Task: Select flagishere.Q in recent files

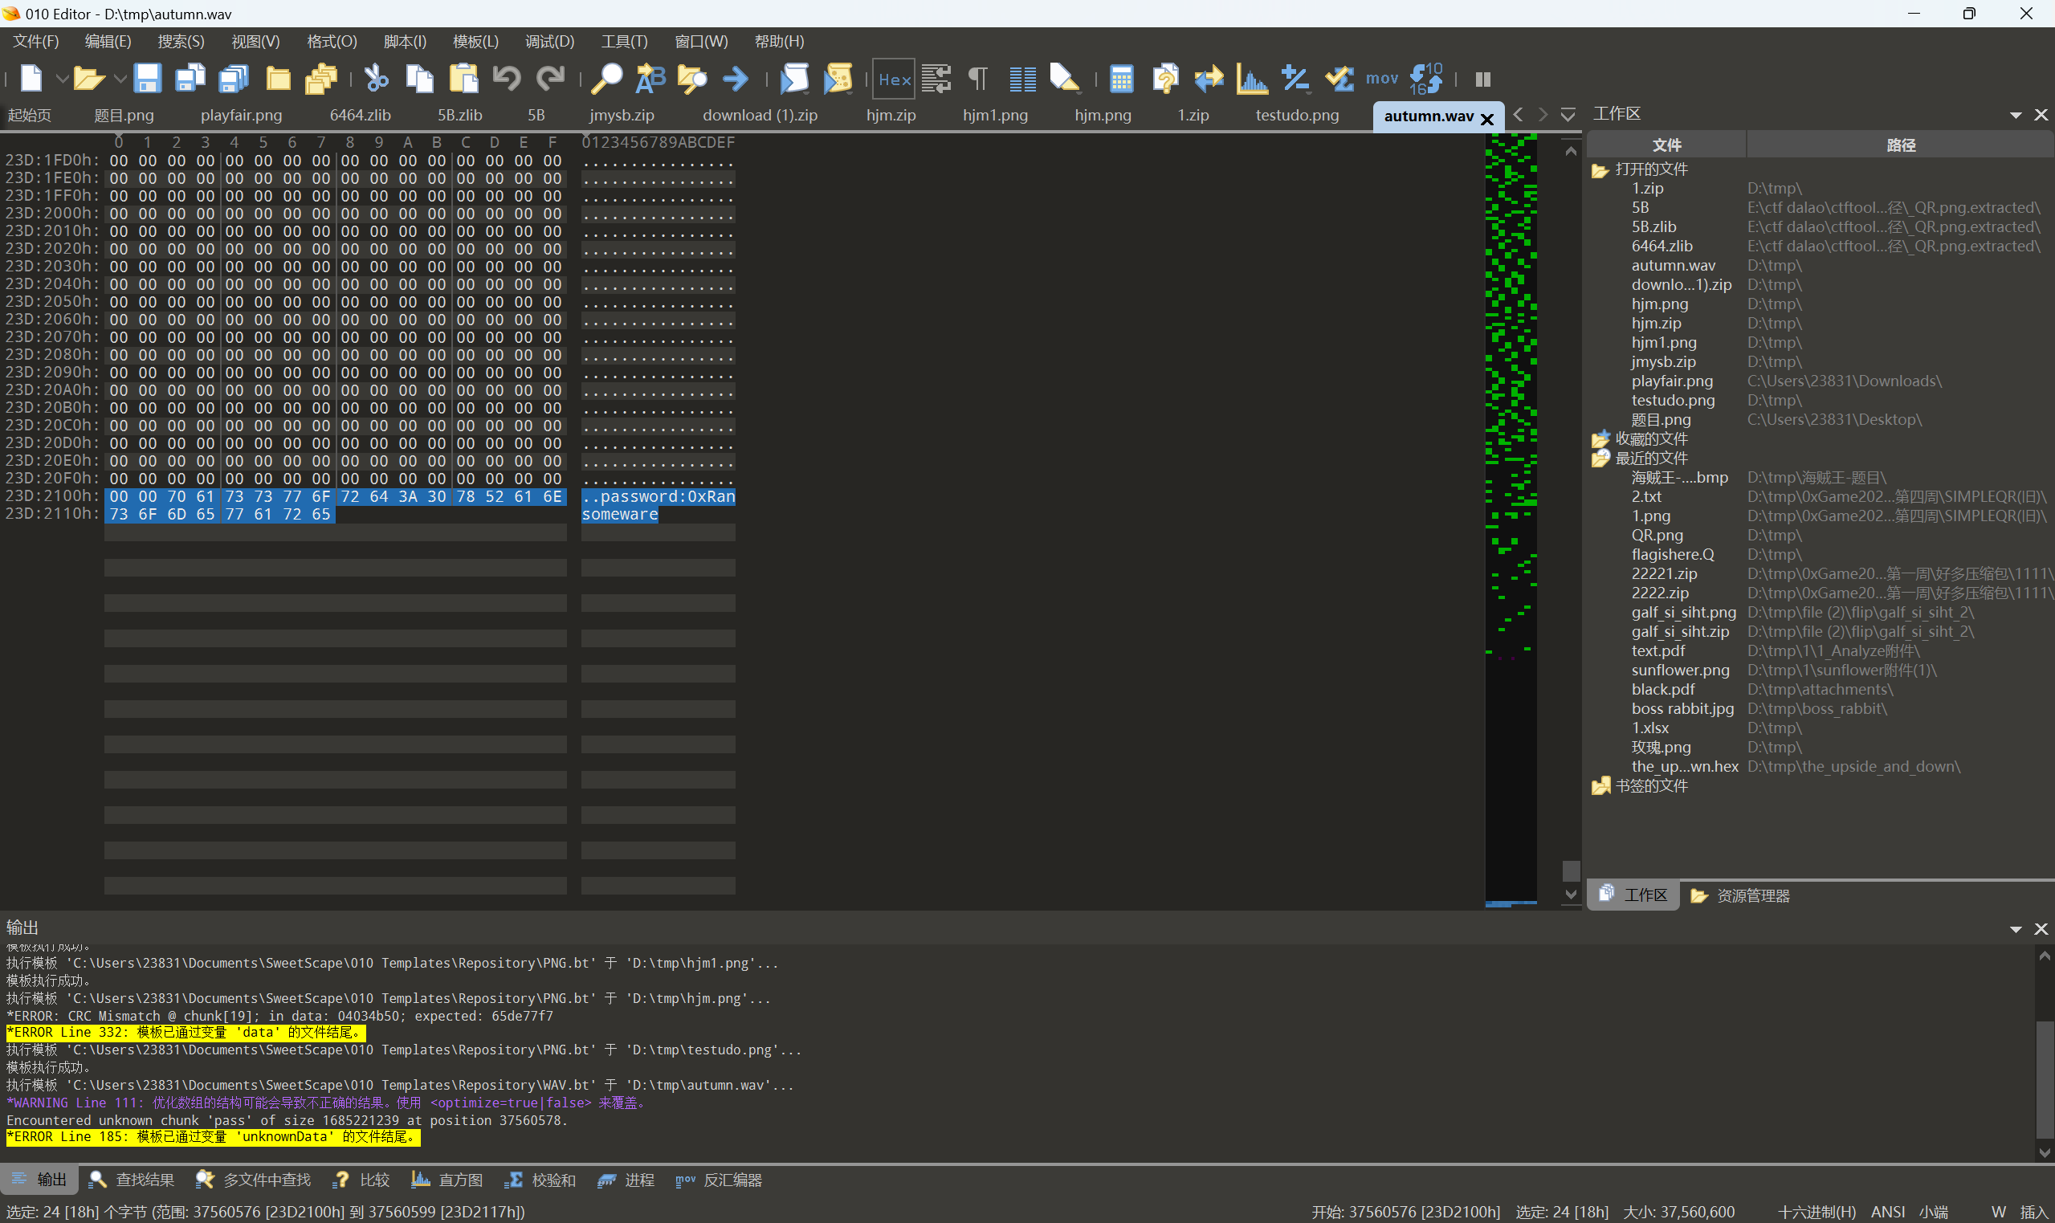Action: (1673, 555)
